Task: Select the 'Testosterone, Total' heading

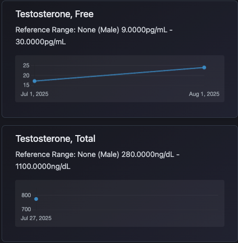Action: point(55,139)
